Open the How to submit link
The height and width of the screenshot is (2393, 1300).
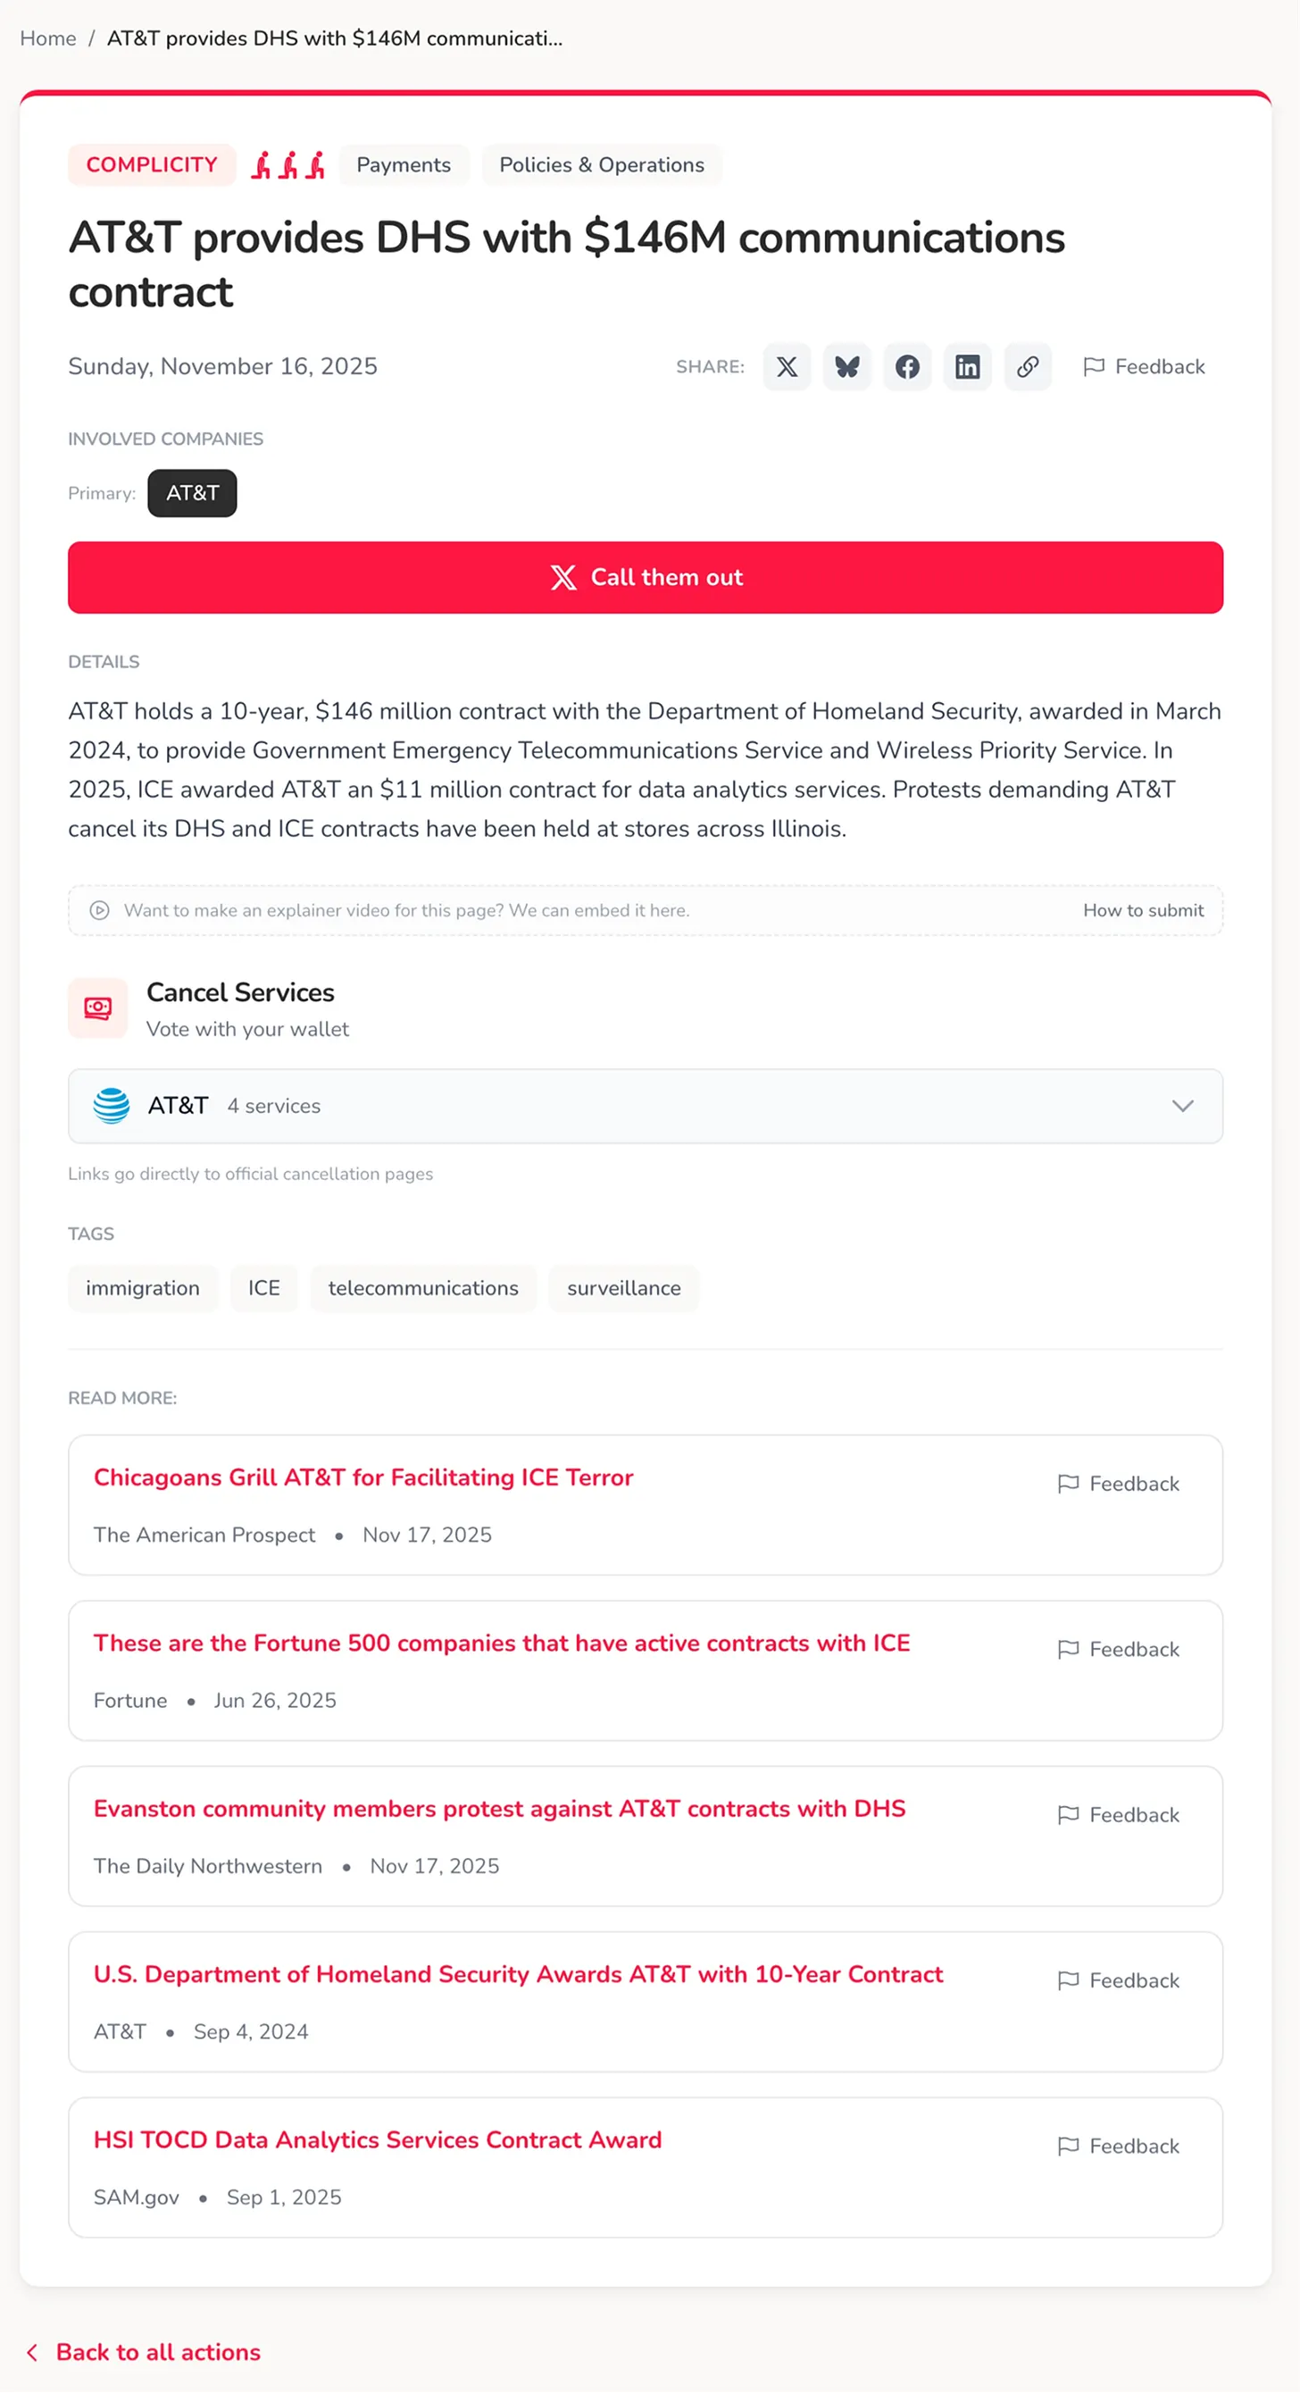[x=1143, y=910]
